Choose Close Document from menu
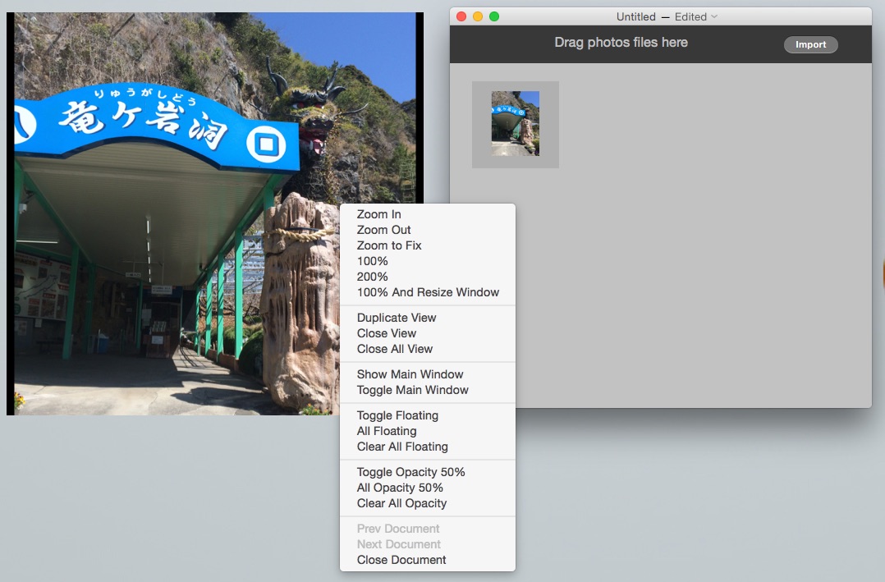 click(427, 560)
